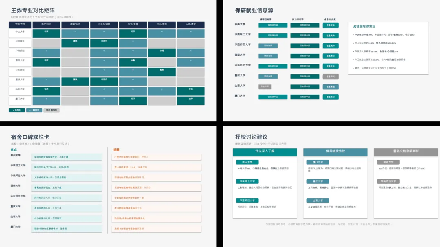Select the 保研信息源 column heading
The height and width of the screenshot is (247, 440).
point(266,19)
